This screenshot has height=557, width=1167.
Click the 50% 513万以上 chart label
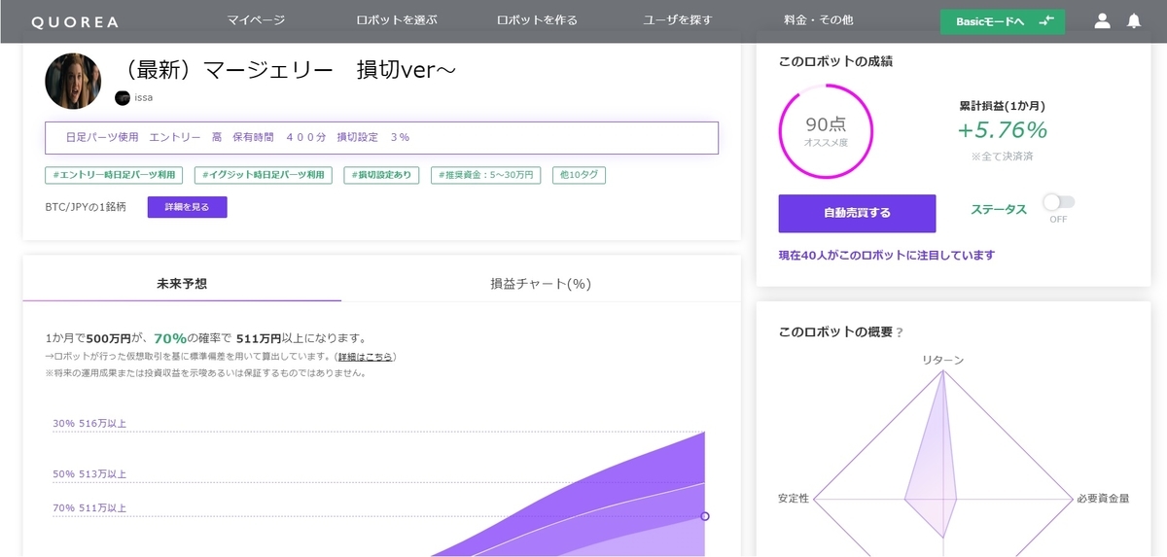point(89,474)
